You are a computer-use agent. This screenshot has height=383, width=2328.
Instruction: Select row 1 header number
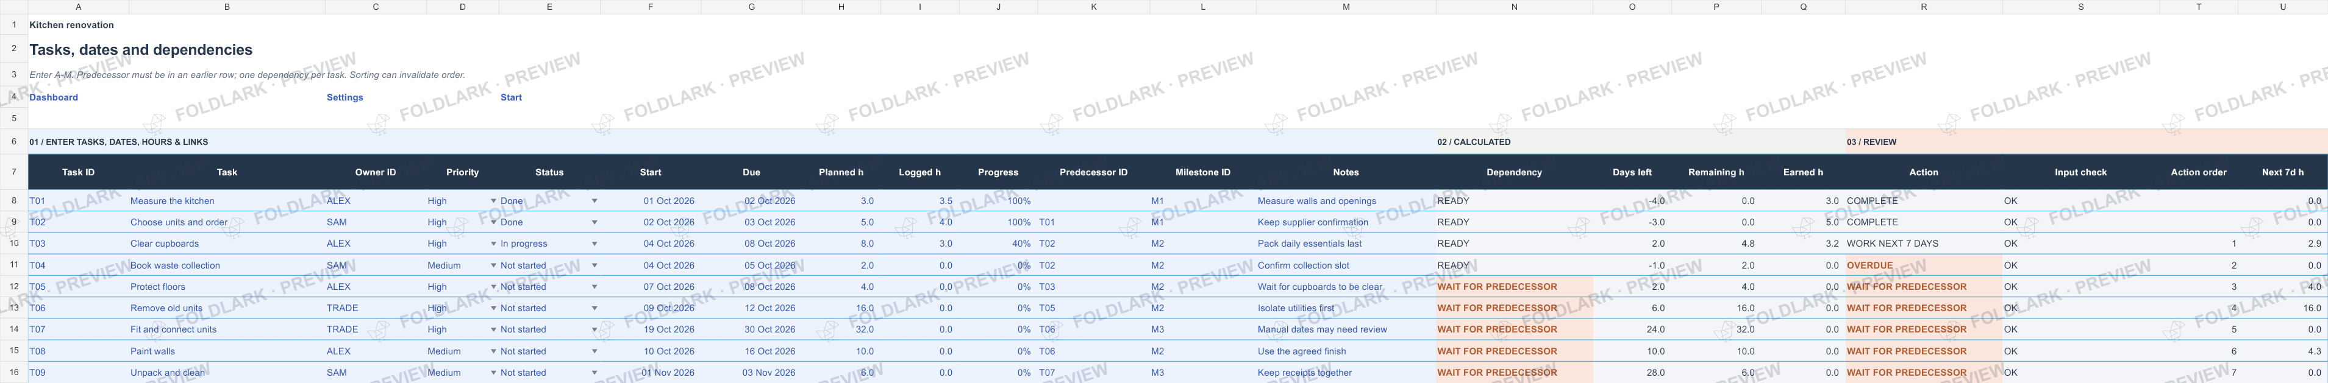tap(13, 26)
